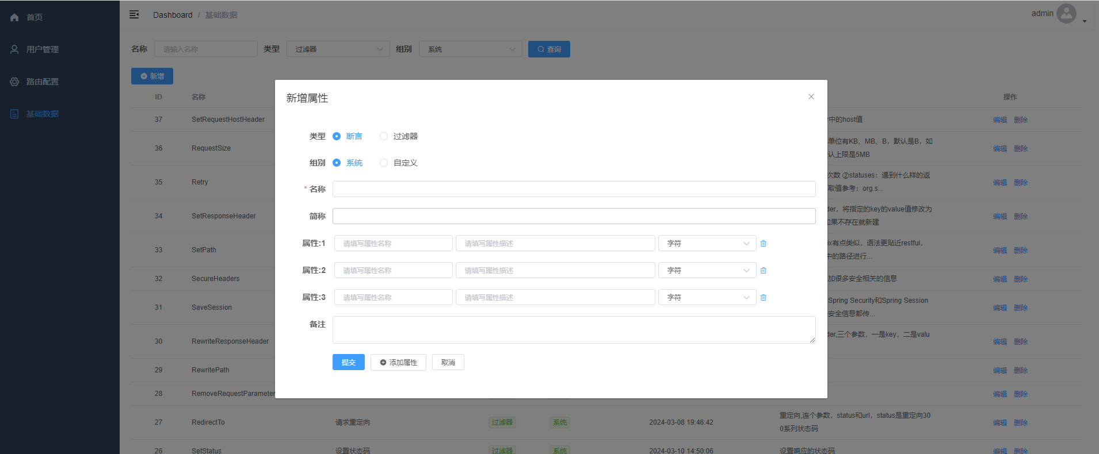The width and height of the screenshot is (1099, 454).
Task: Select the 系统 group radio button
Action: tap(337, 163)
